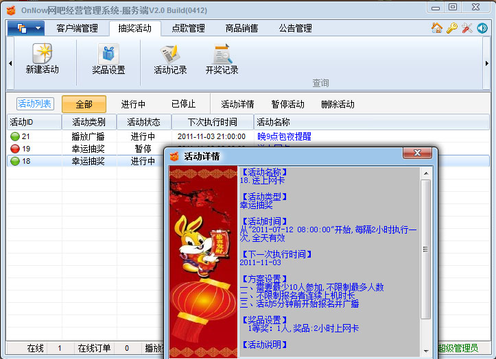Image resolution: width=496 pixels, height=359 pixels.
Task: Click the 新建活动 (New Activity) icon
Action: coord(43,58)
